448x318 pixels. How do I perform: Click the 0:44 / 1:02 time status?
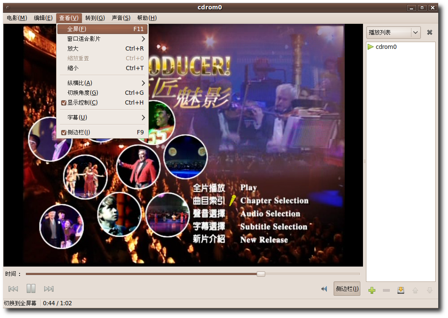(57, 304)
